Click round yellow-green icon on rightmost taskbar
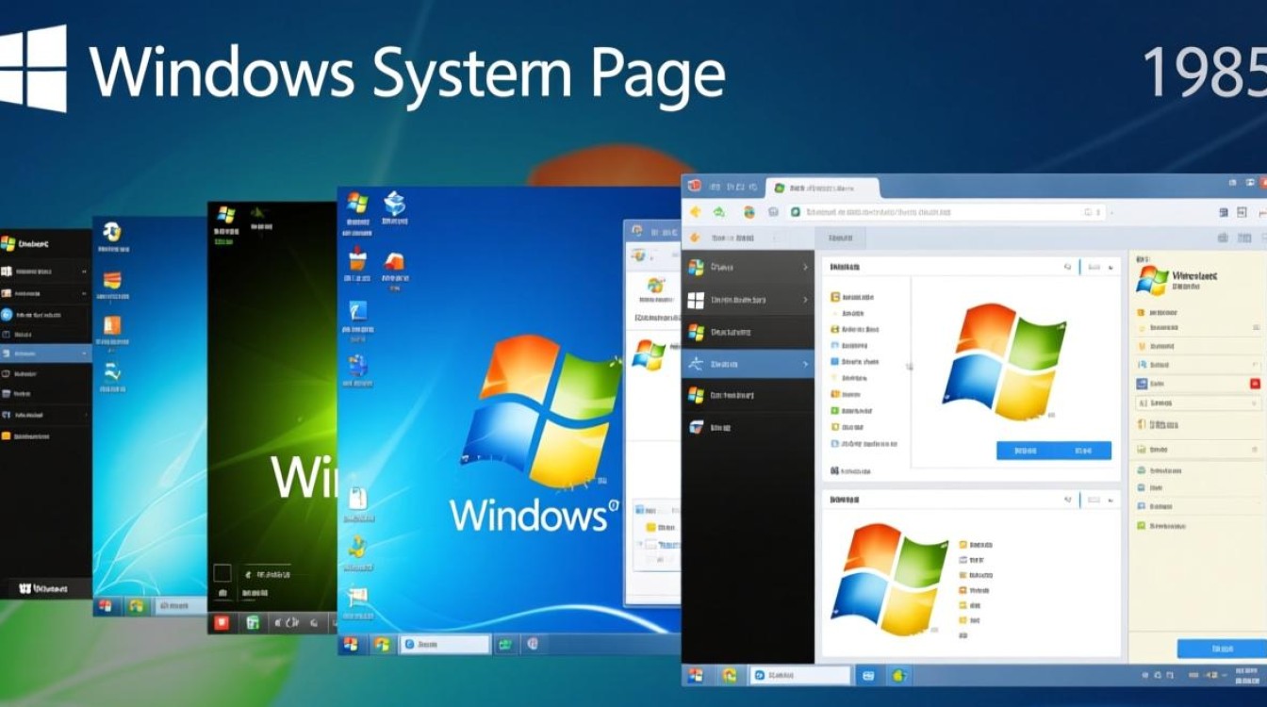The image size is (1267, 707). 899,675
